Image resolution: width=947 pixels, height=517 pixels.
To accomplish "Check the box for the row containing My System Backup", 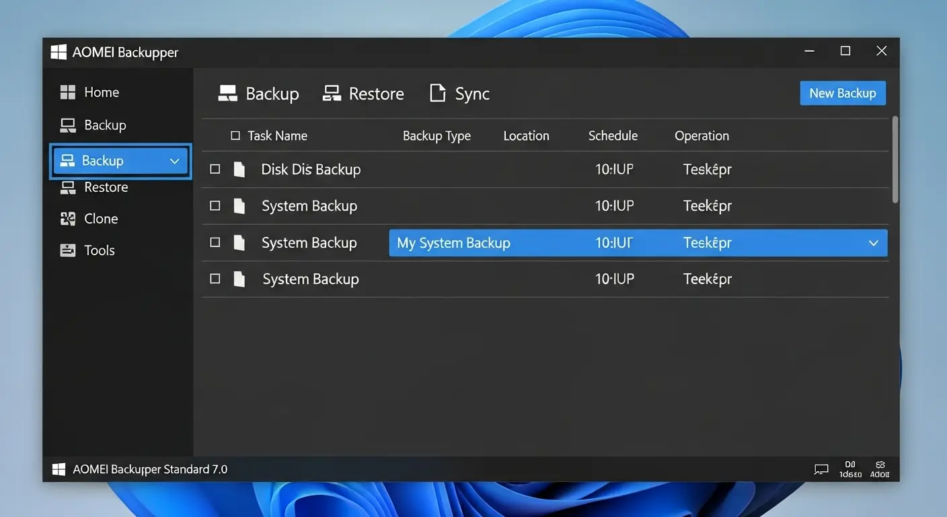I will [x=215, y=242].
